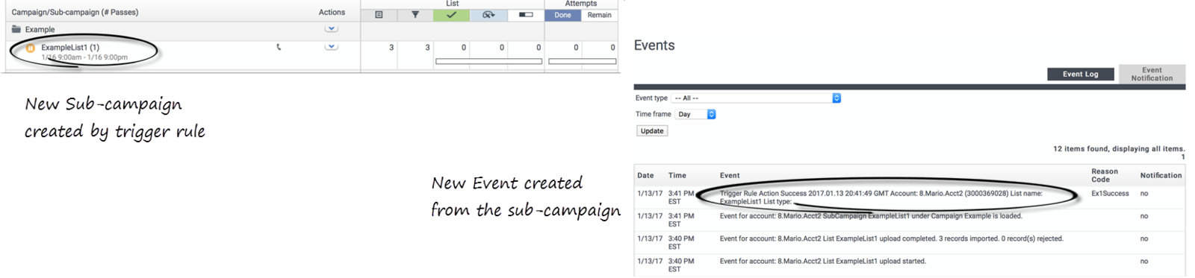Click the remaining bar icon column header

tap(526, 15)
